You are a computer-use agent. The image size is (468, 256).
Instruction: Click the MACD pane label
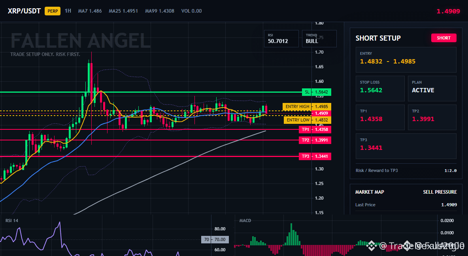[x=245, y=220]
